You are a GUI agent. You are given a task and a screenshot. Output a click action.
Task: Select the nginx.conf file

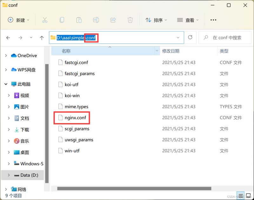(x=75, y=118)
